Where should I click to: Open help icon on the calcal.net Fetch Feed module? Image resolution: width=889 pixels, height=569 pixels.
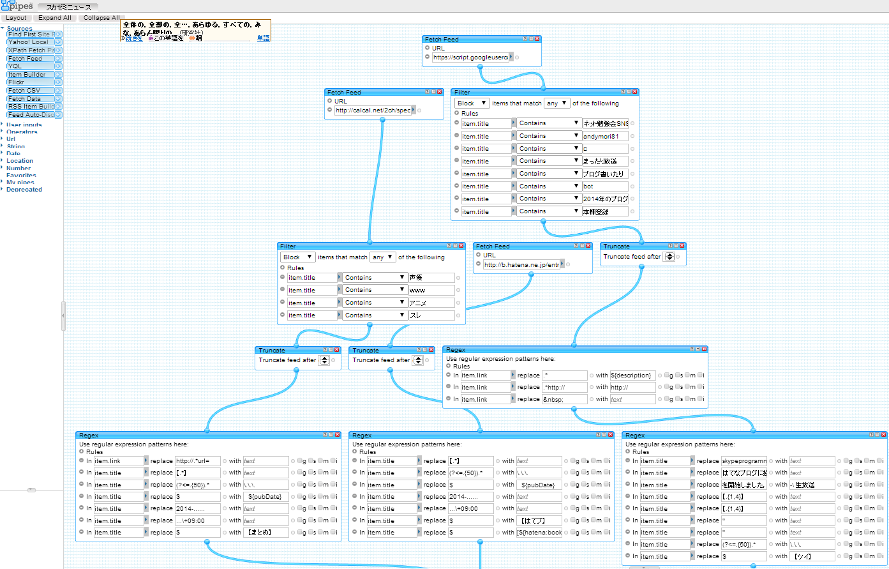click(x=427, y=92)
